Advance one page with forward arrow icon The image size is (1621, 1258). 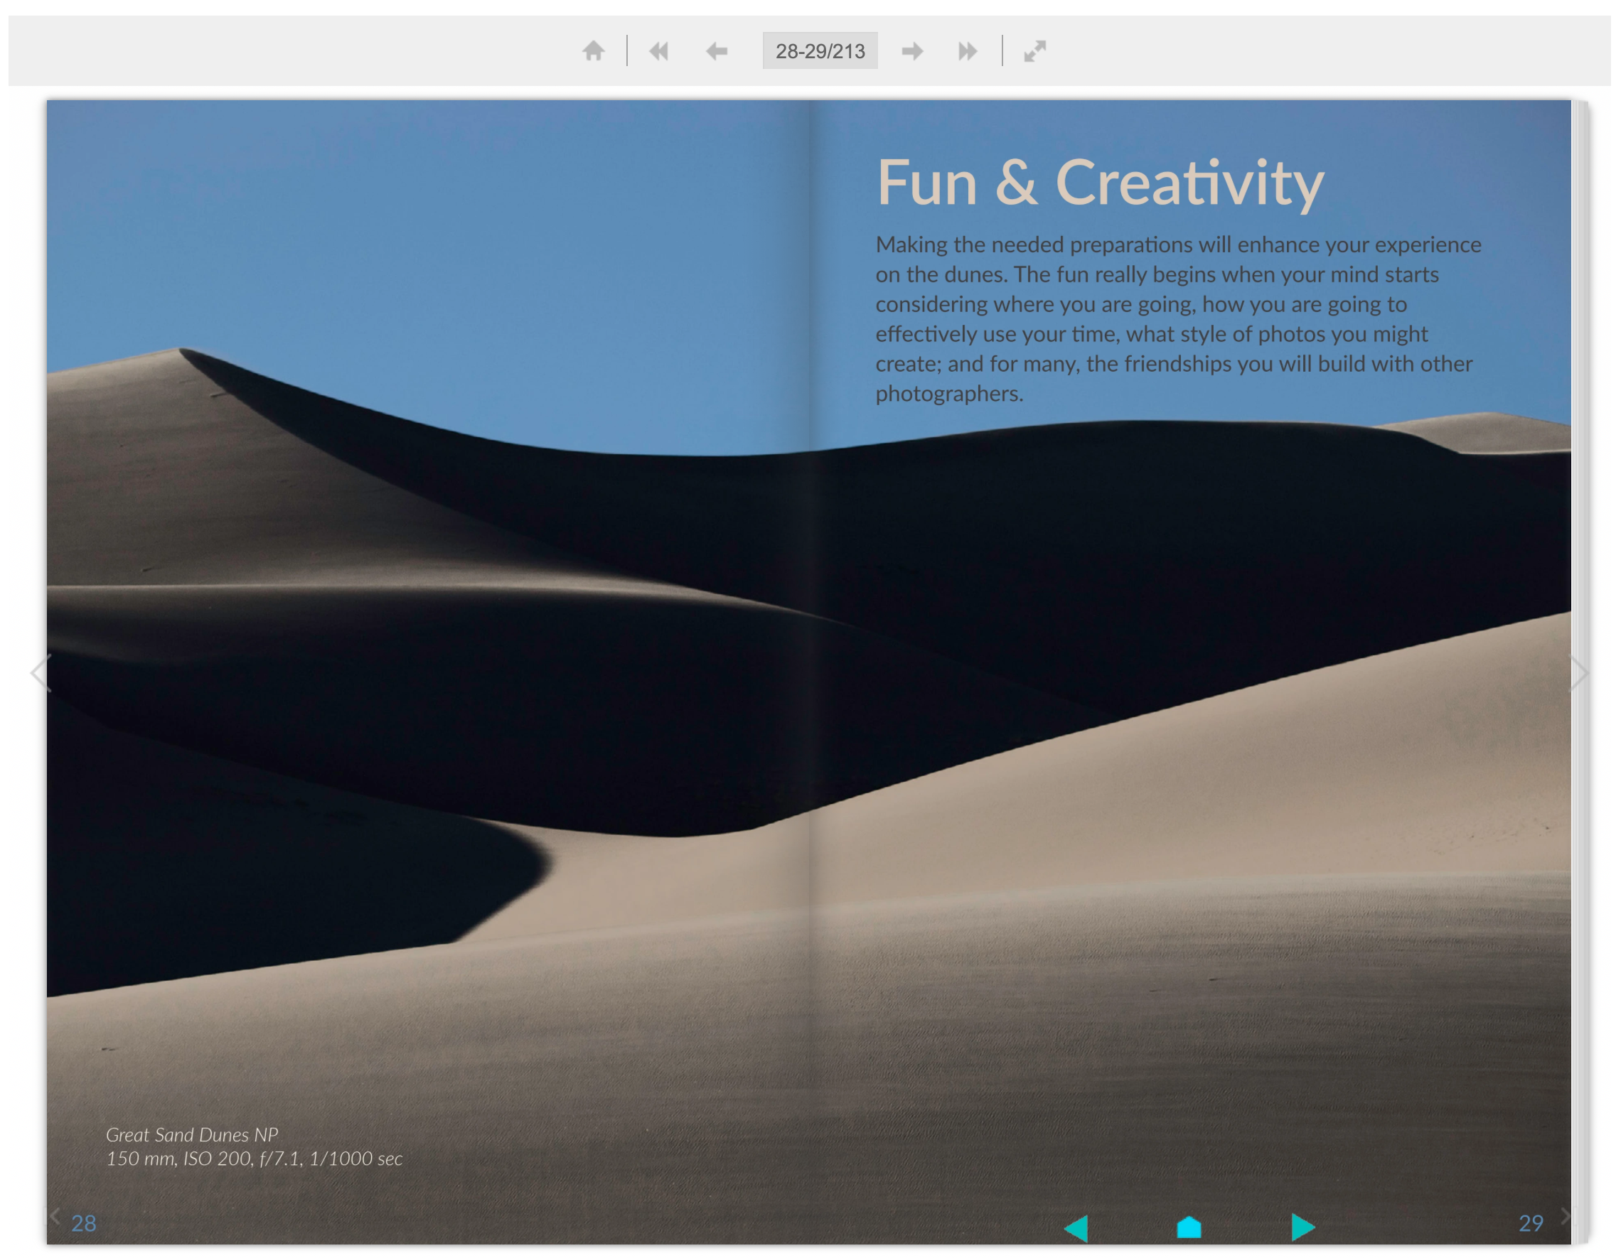[913, 50]
